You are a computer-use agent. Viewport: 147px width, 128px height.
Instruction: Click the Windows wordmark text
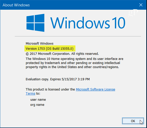pos(80,23)
